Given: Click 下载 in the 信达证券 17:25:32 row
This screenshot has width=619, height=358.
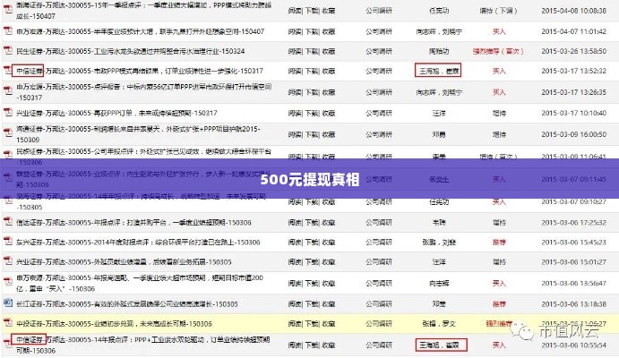Looking at the screenshot, I should click(x=312, y=222).
